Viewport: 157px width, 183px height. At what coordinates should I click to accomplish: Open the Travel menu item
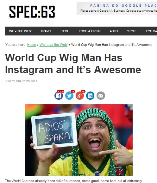(46, 31)
